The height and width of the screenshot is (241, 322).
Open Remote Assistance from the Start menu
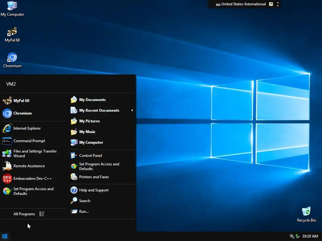pos(34,166)
